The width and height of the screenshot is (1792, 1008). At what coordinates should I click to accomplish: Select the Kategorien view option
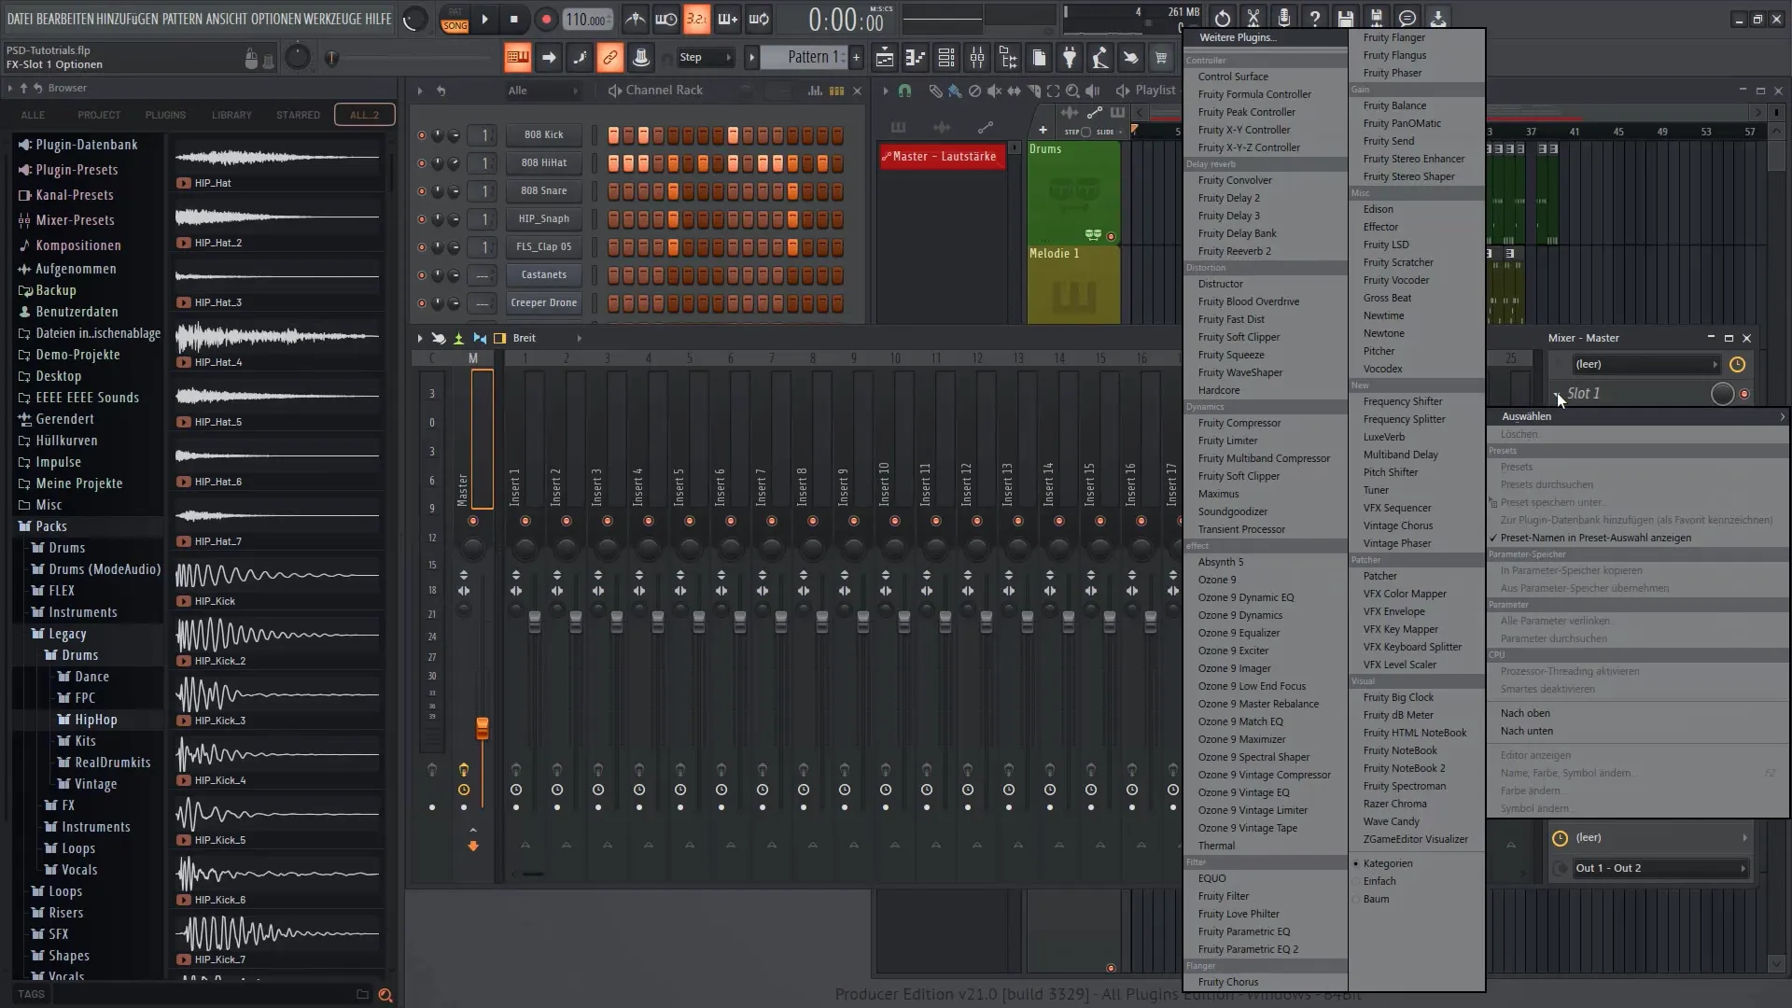click(x=1387, y=863)
